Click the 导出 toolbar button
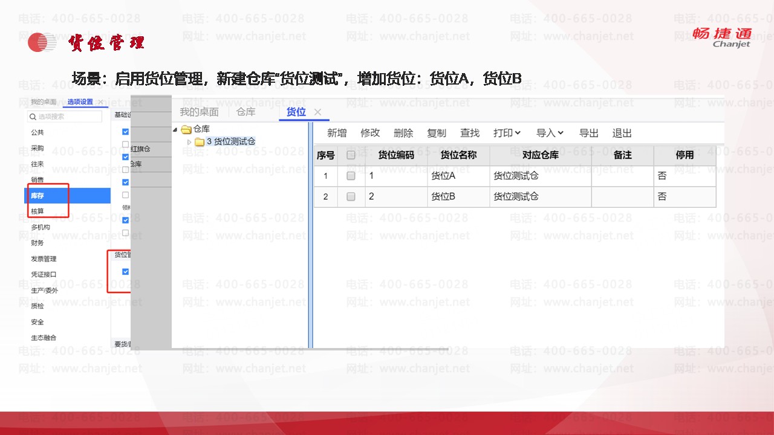This screenshot has width=774, height=435. tap(589, 133)
